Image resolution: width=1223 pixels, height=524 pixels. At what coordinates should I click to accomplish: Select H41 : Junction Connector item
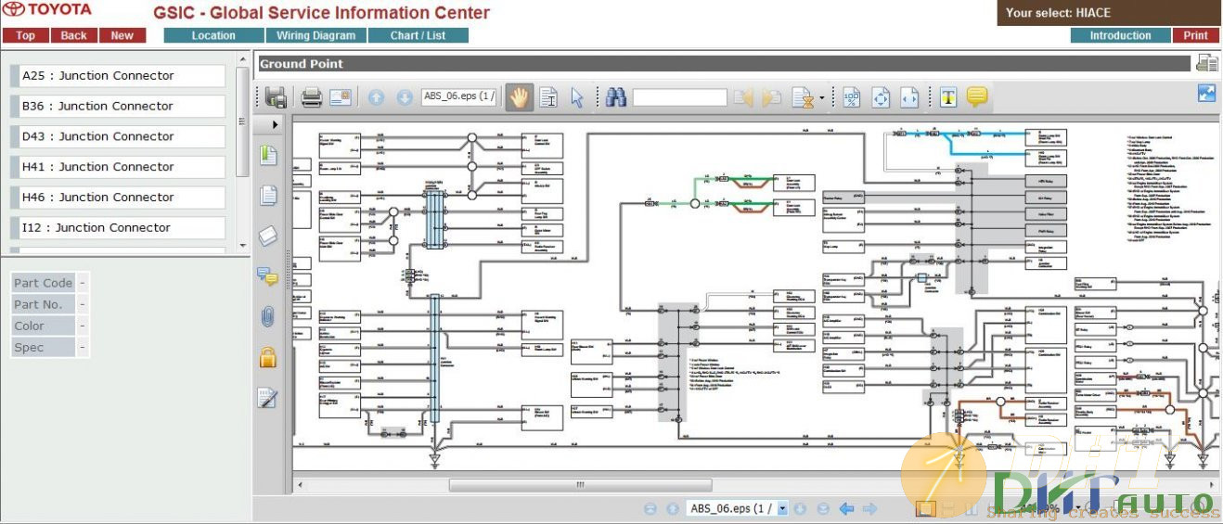click(117, 167)
